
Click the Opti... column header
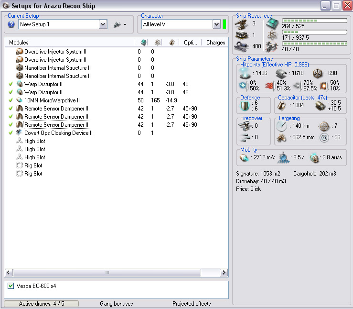point(190,43)
